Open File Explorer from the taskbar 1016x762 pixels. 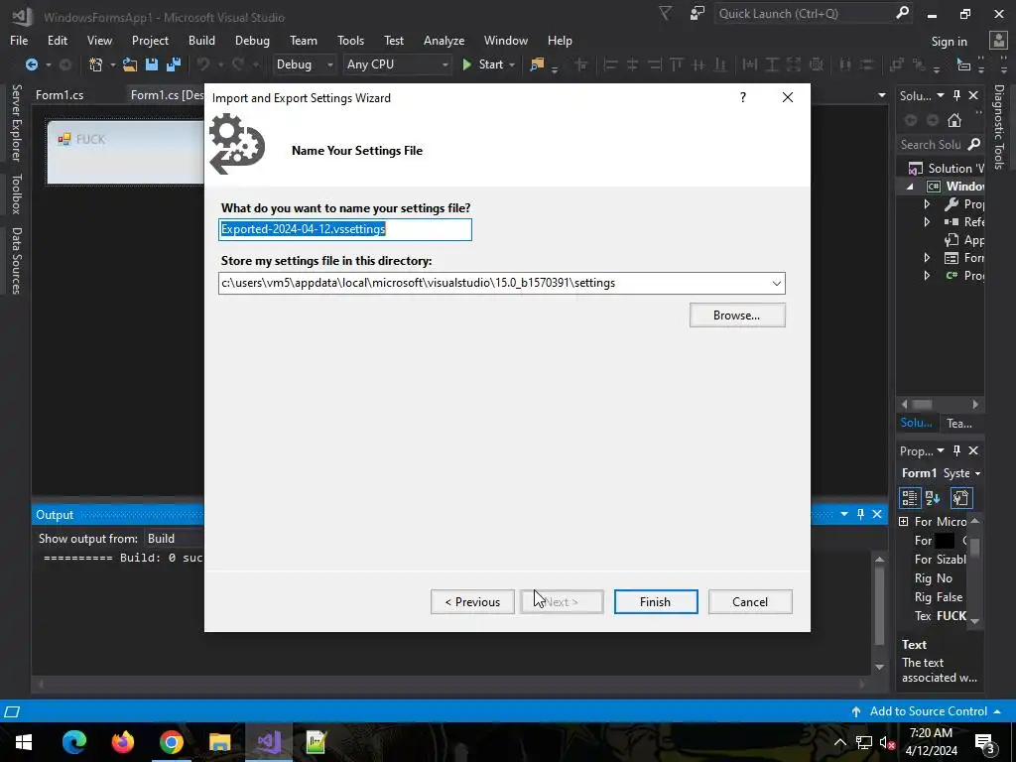[219, 742]
